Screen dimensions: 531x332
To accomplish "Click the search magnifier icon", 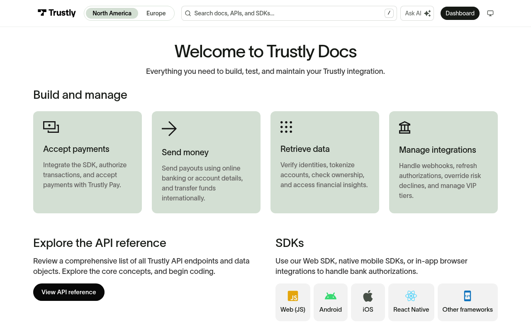I will (x=188, y=13).
